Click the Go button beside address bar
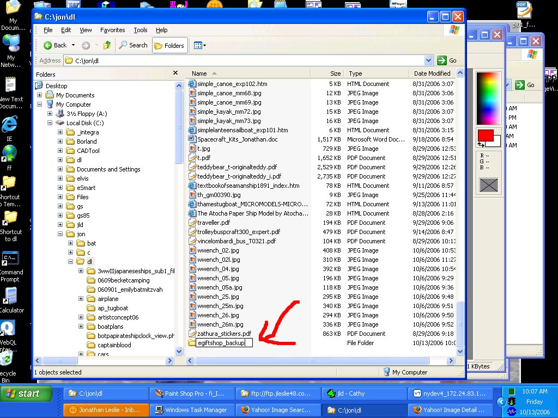This screenshot has height=418, width=558. [447, 60]
